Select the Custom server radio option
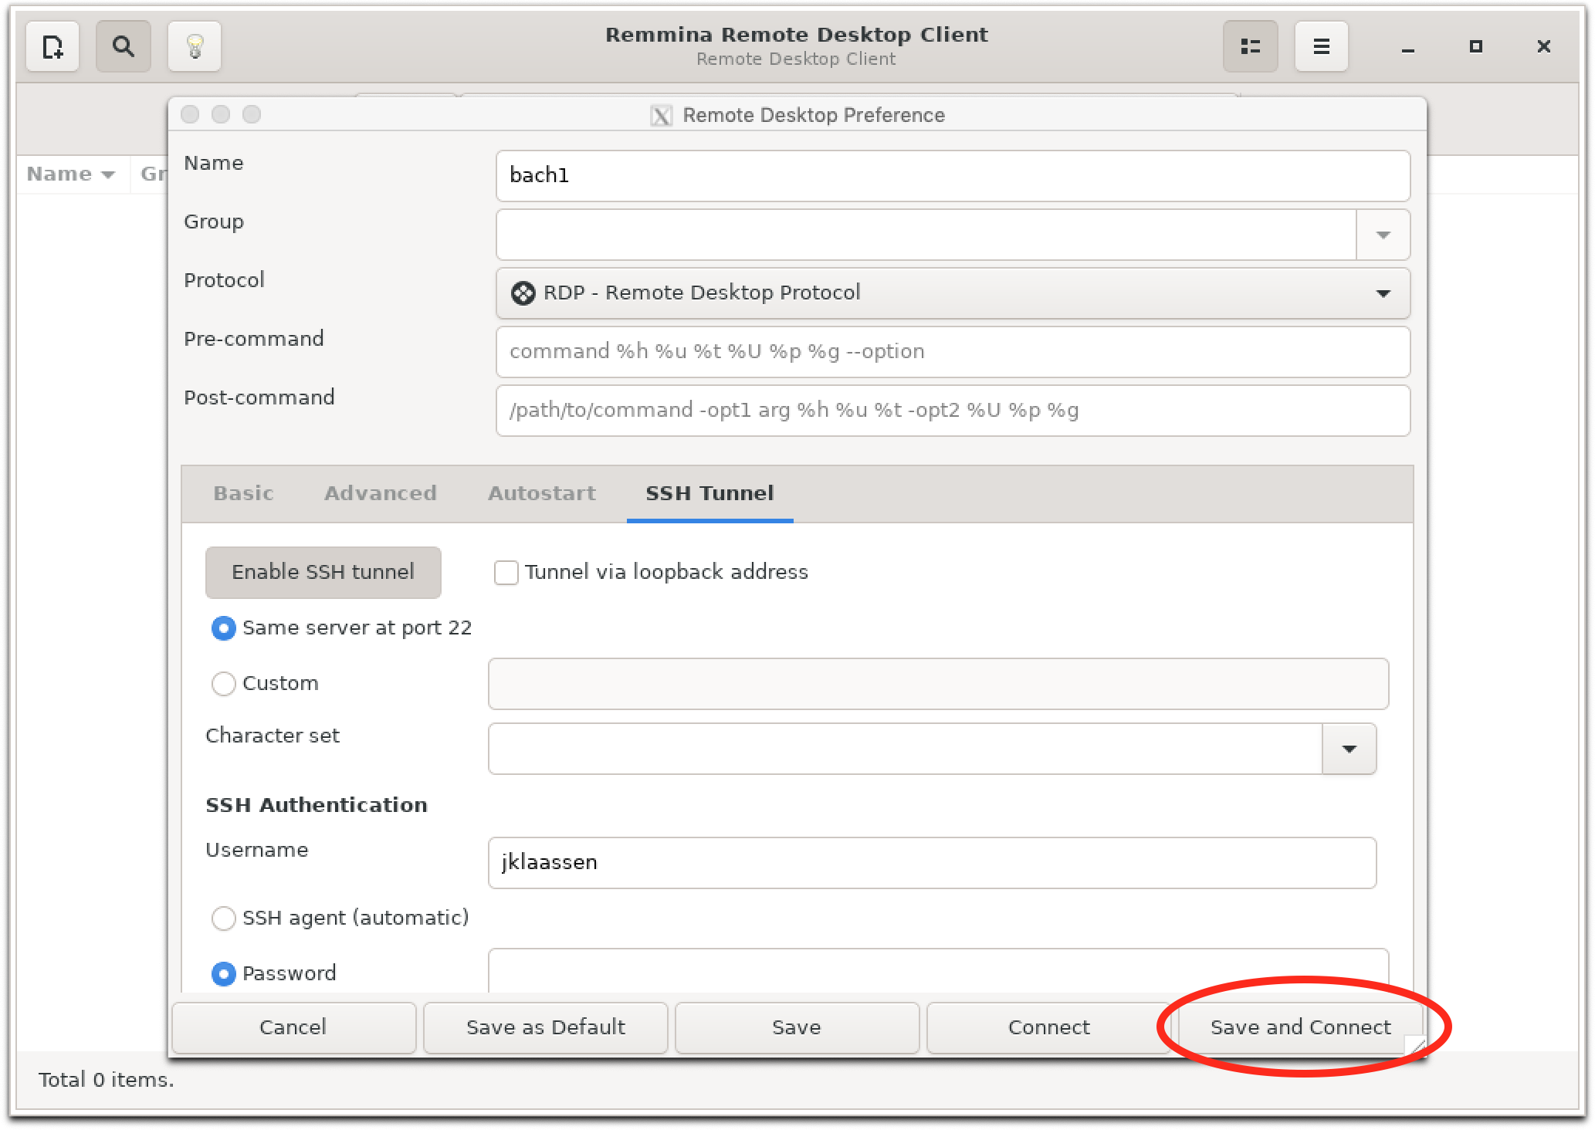The image size is (1595, 1130). tap(224, 684)
